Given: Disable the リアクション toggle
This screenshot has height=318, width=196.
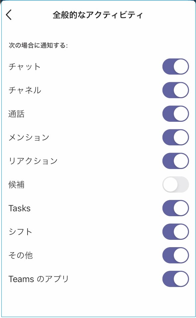Looking at the screenshot, I should click(x=175, y=161).
